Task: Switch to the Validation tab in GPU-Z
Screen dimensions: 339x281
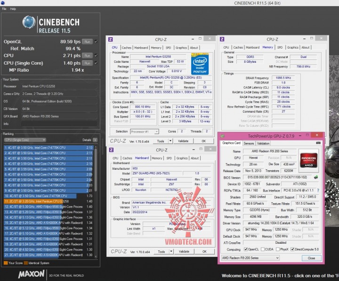Action: (263, 143)
